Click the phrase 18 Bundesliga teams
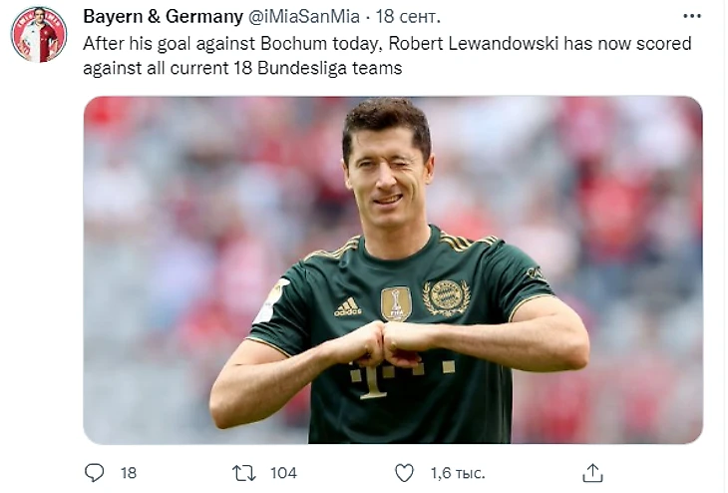Image resolution: width=728 pixels, height=493 pixels. [x=317, y=68]
